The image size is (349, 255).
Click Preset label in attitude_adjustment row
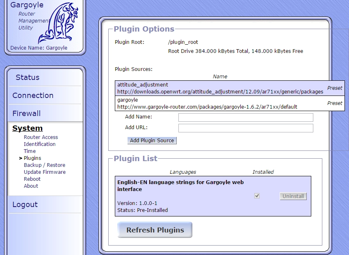pos(335,88)
